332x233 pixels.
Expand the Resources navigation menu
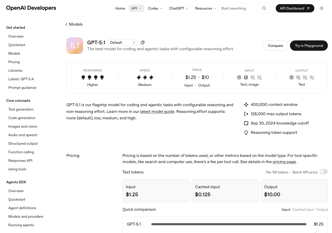point(205,8)
